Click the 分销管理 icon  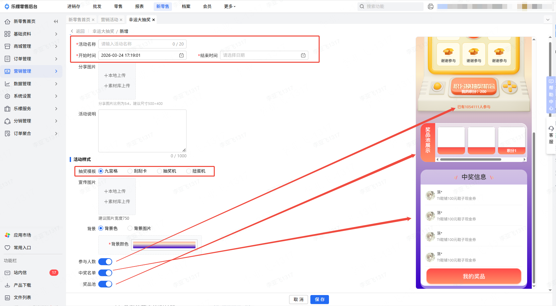coord(7,121)
